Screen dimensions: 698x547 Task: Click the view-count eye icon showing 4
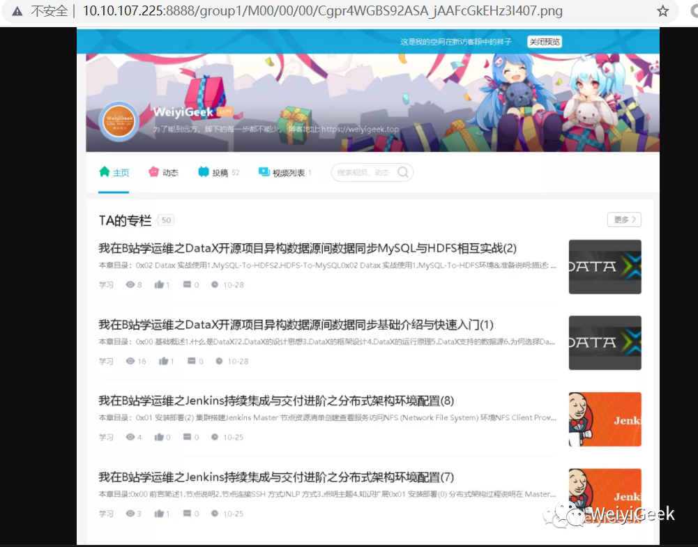[130, 437]
